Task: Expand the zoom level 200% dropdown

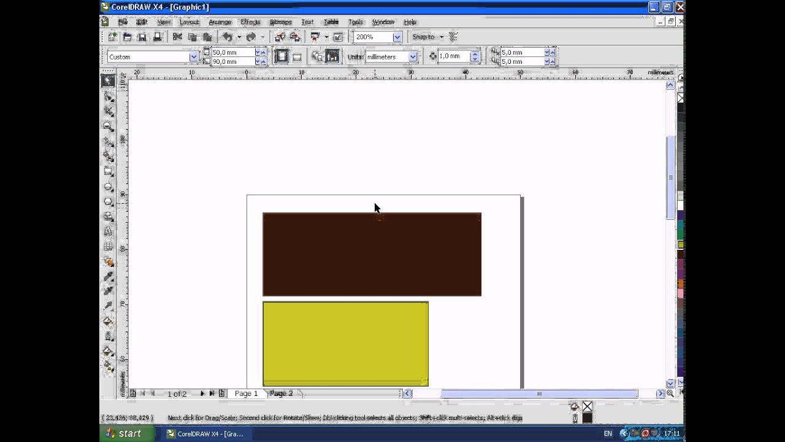Action: pyautogui.click(x=397, y=37)
